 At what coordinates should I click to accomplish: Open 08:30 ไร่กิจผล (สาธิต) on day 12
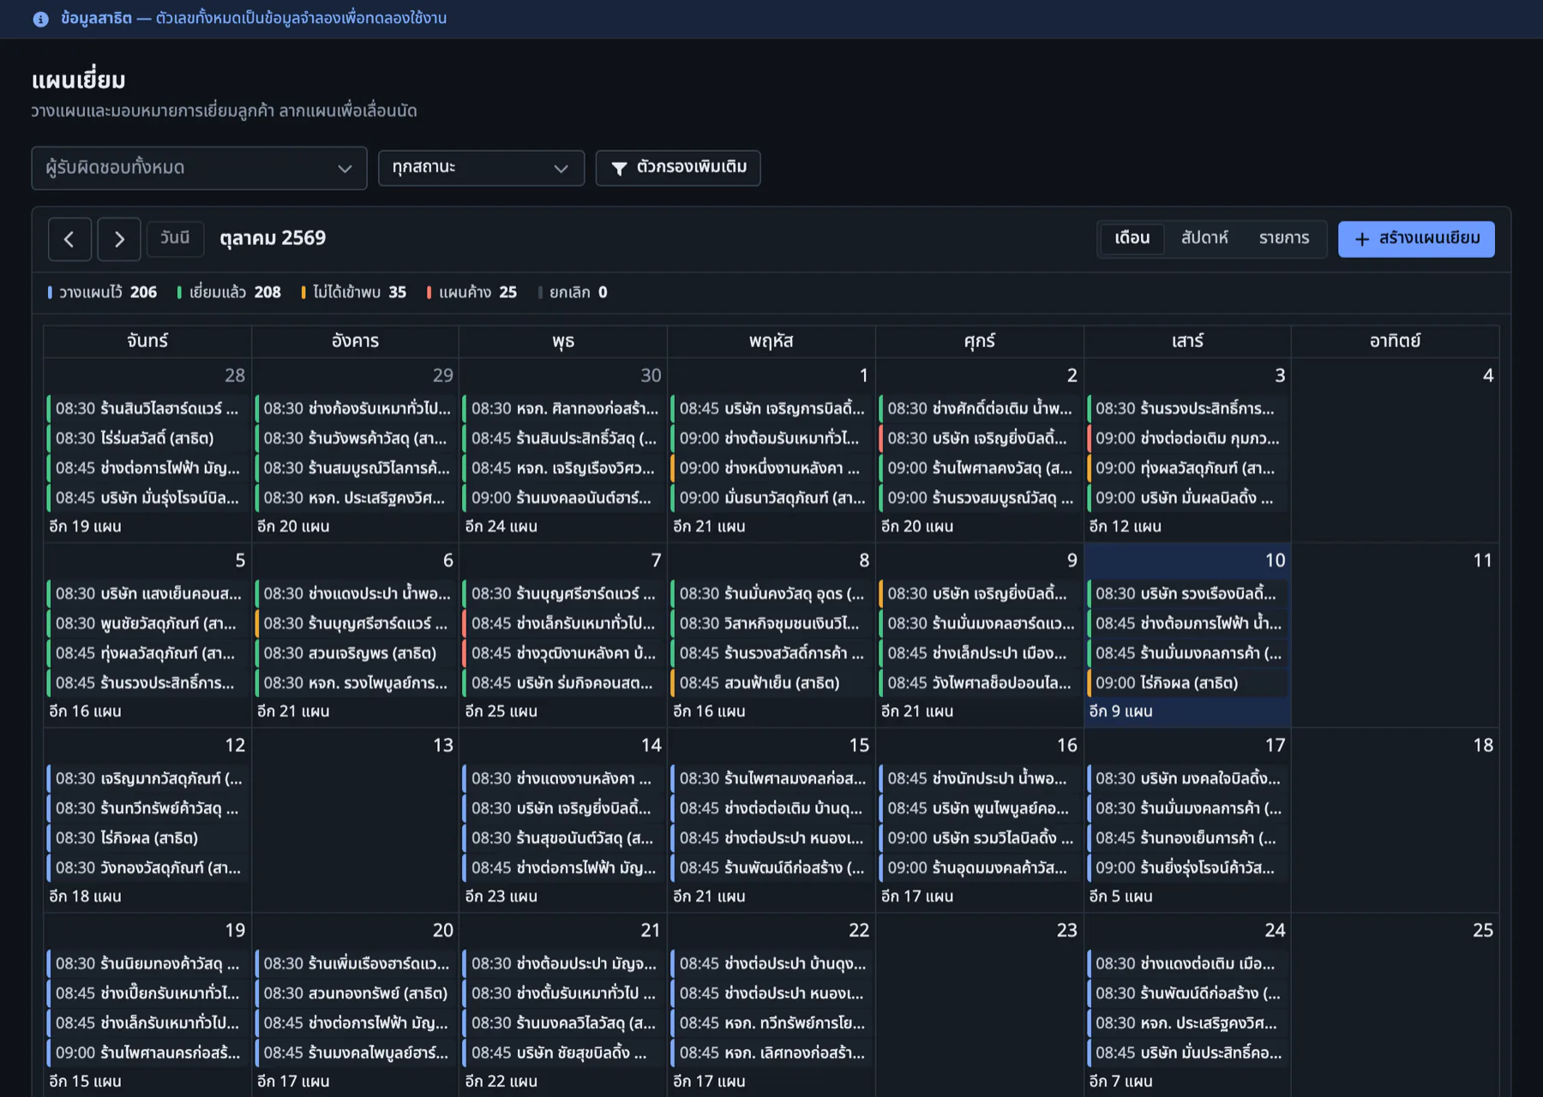pyautogui.click(x=147, y=838)
